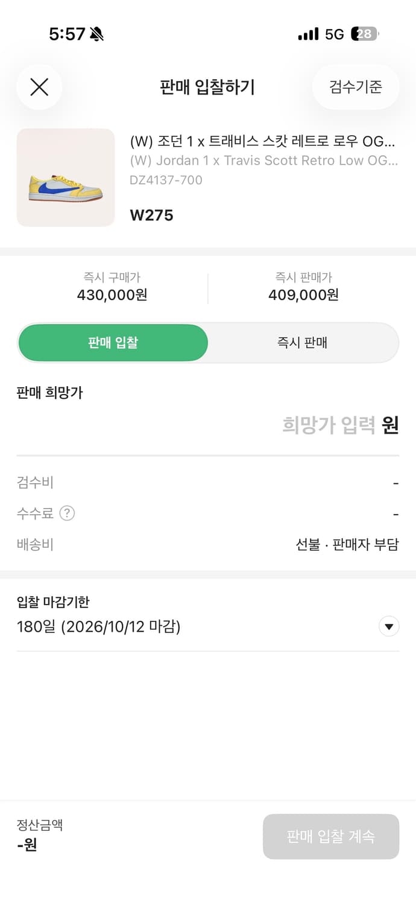Collapse the bid expiration picker
This screenshot has width=416, height=905.
[x=389, y=627]
